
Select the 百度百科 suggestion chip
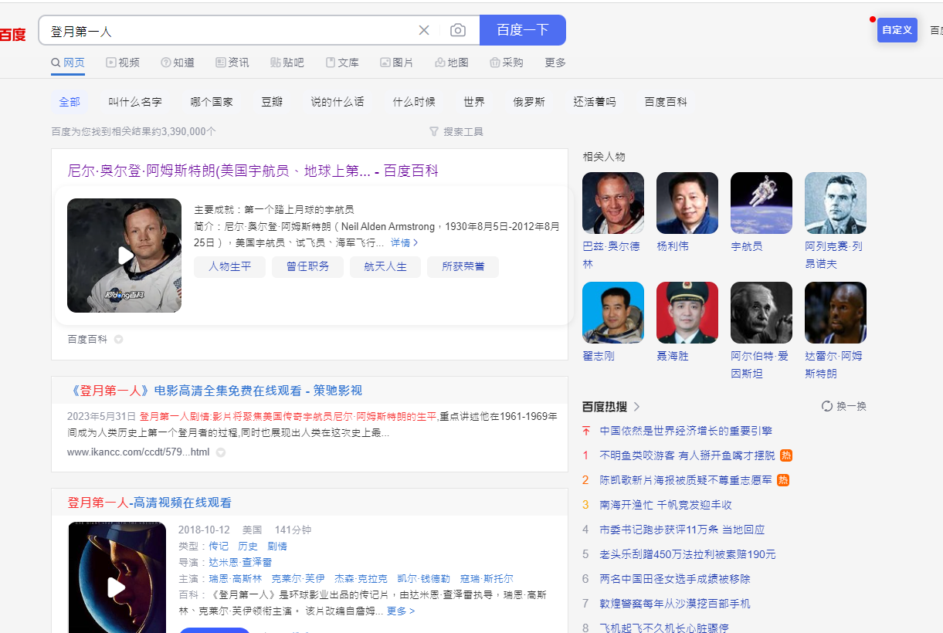coord(666,102)
